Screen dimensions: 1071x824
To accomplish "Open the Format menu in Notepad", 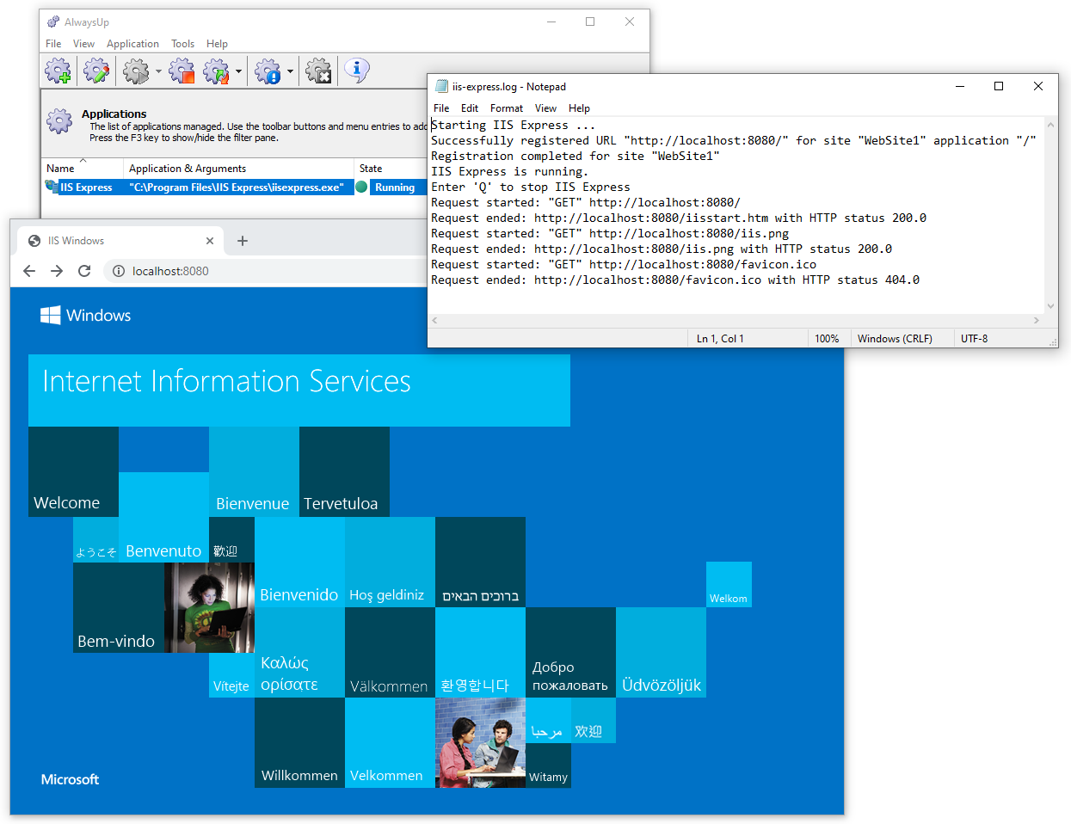I will tap(507, 108).
